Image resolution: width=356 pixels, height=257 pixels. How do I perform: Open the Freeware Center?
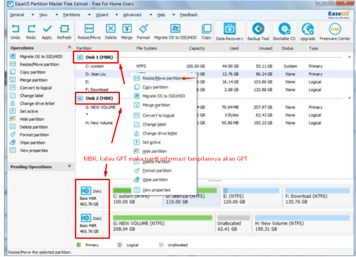pos(335,32)
